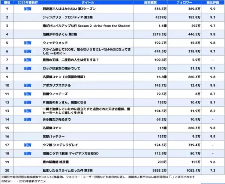Select title 転生したらスライムだった件 第3期

[x=67, y=171]
